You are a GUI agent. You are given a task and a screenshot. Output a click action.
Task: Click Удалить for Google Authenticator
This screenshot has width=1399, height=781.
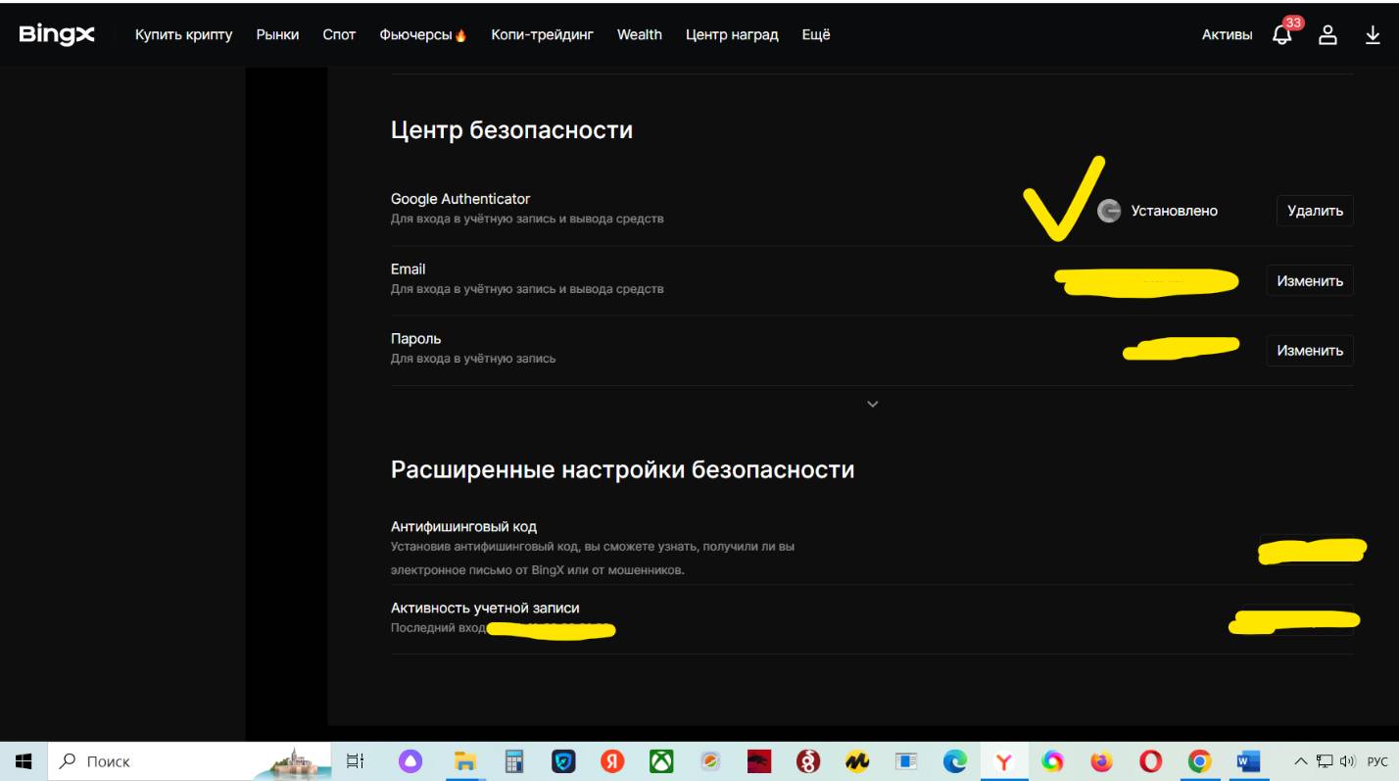(x=1314, y=211)
